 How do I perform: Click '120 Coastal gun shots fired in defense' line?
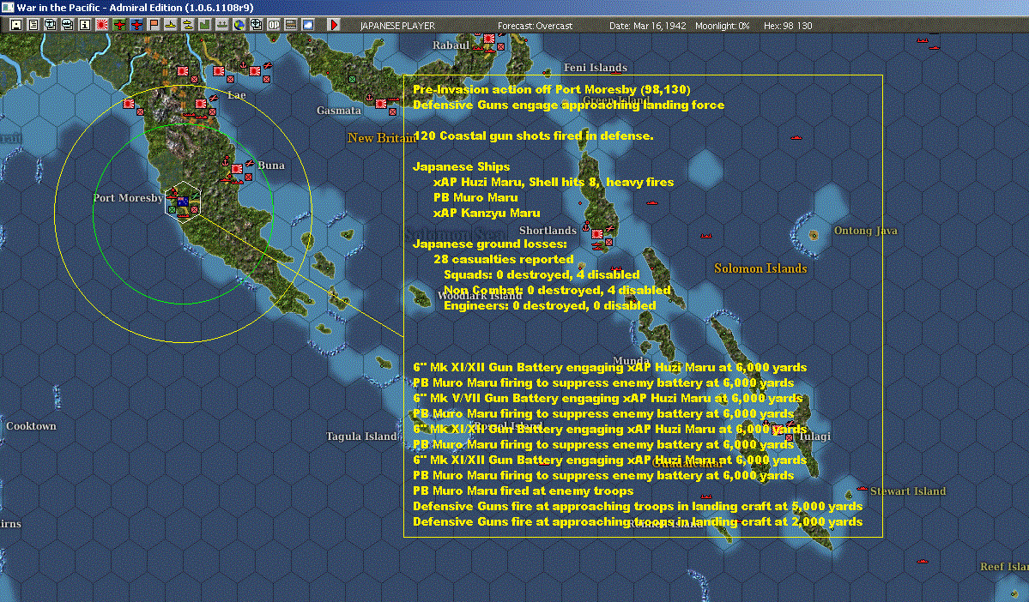[533, 135]
